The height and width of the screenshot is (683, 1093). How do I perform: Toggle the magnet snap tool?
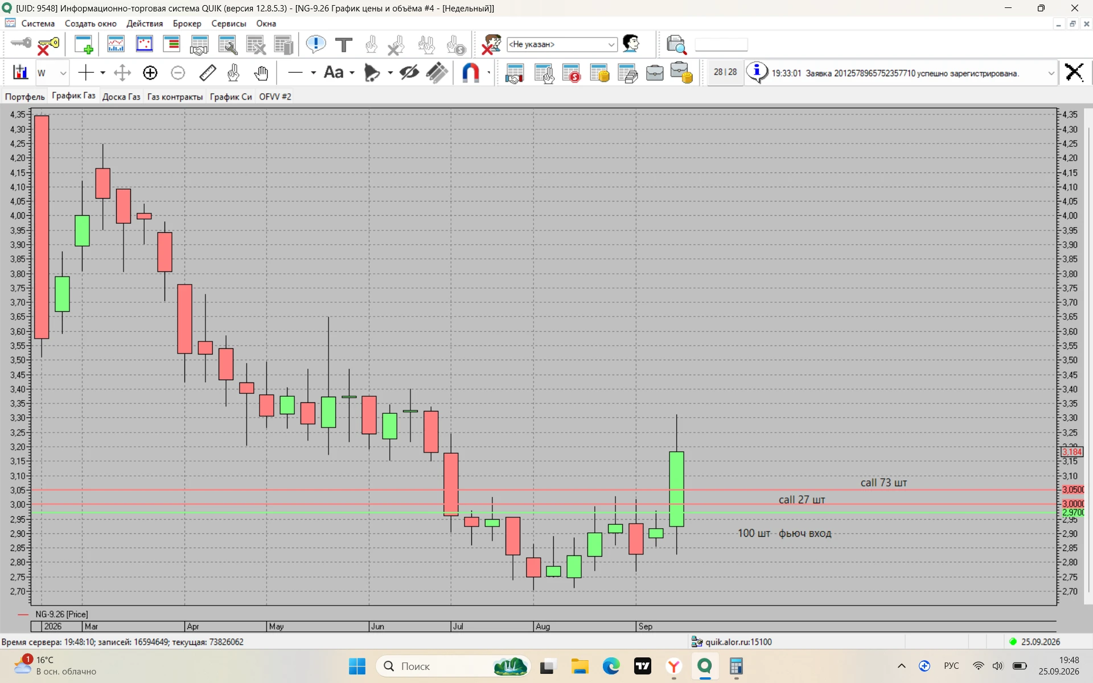(x=471, y=73)
